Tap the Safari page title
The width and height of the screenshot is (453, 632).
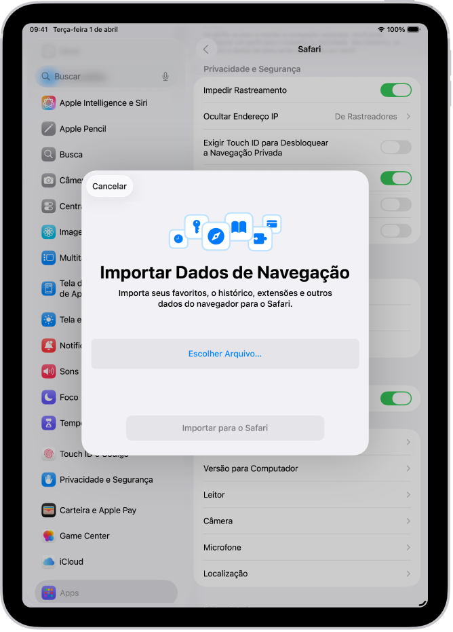309,49
